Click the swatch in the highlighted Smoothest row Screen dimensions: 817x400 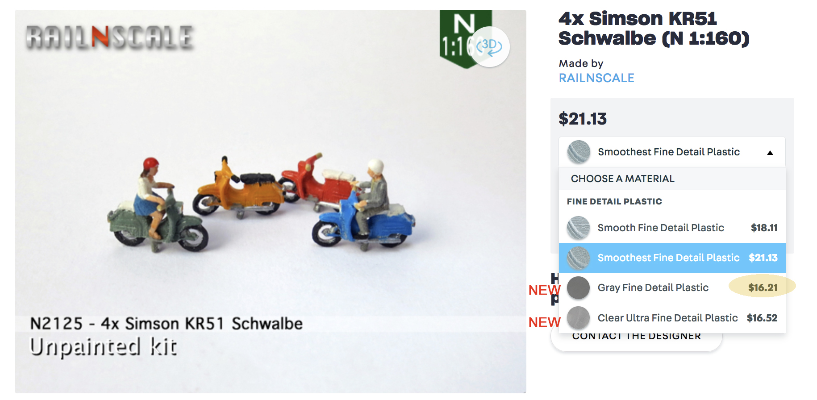(578, 258)
